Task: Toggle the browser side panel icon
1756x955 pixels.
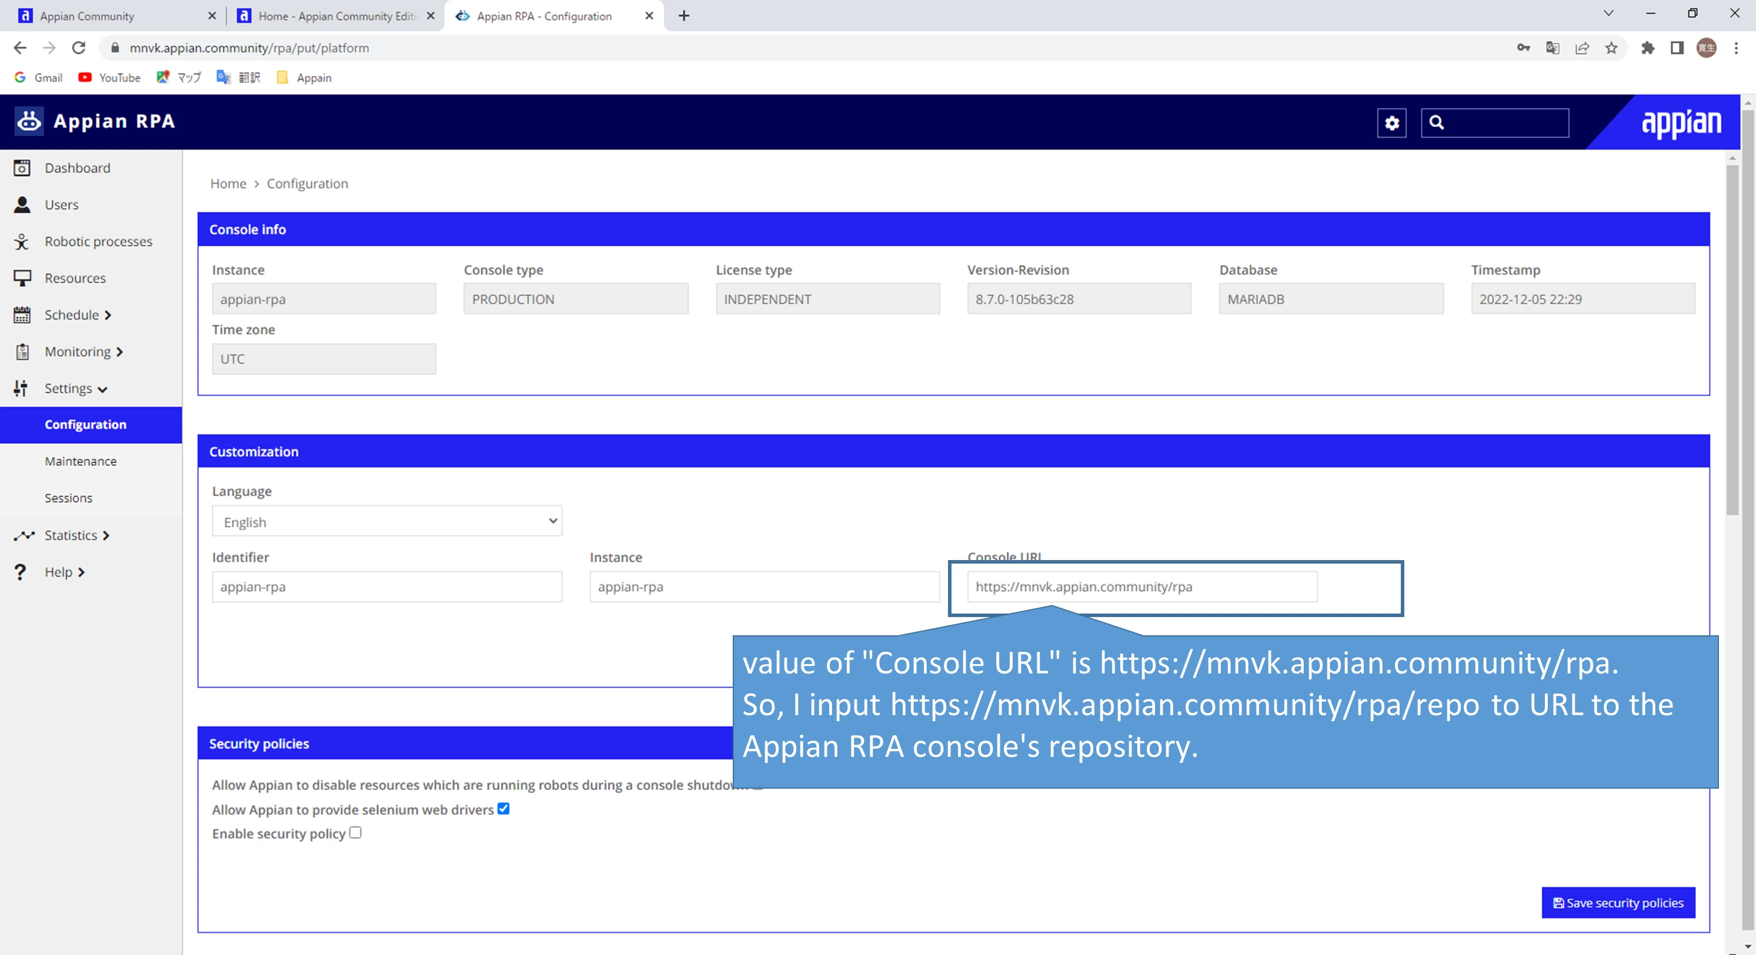Action: coord(1677,48)
